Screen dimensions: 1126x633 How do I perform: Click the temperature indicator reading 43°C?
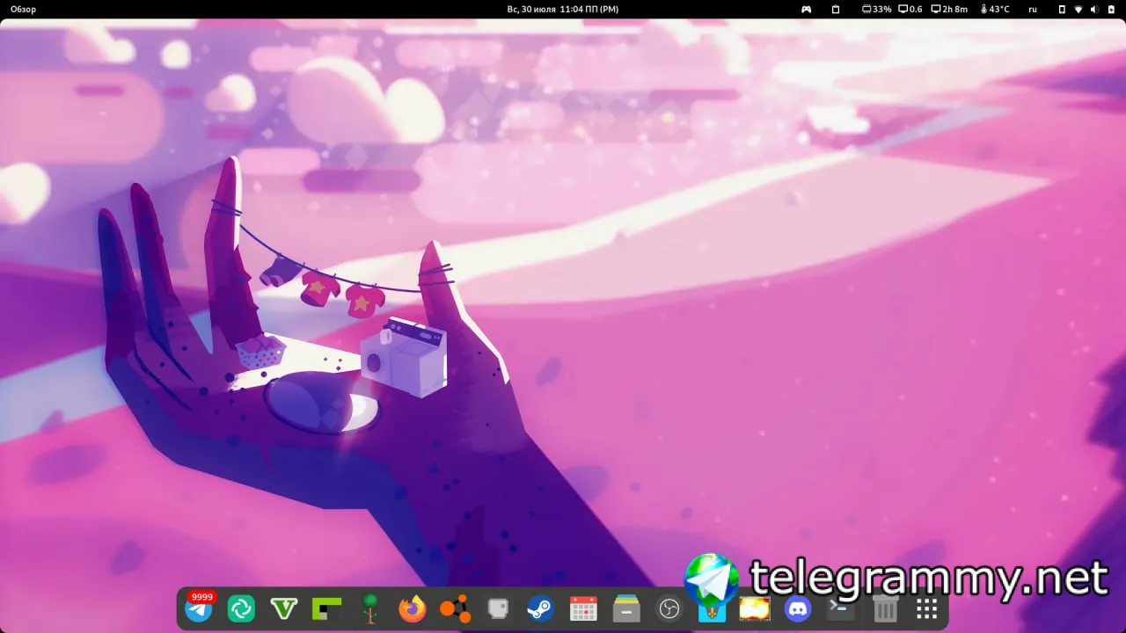click(993, 9)
